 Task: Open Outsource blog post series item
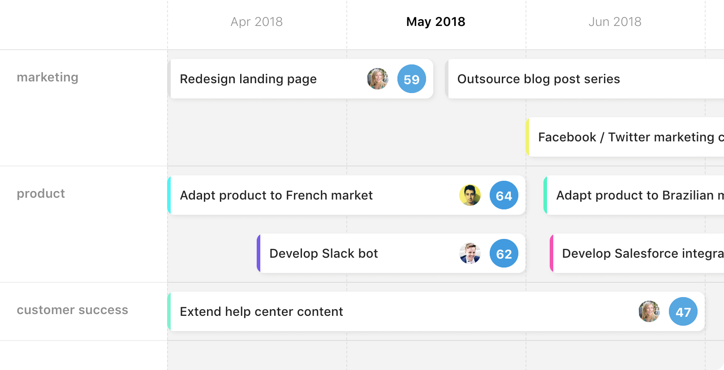[539, 79]
